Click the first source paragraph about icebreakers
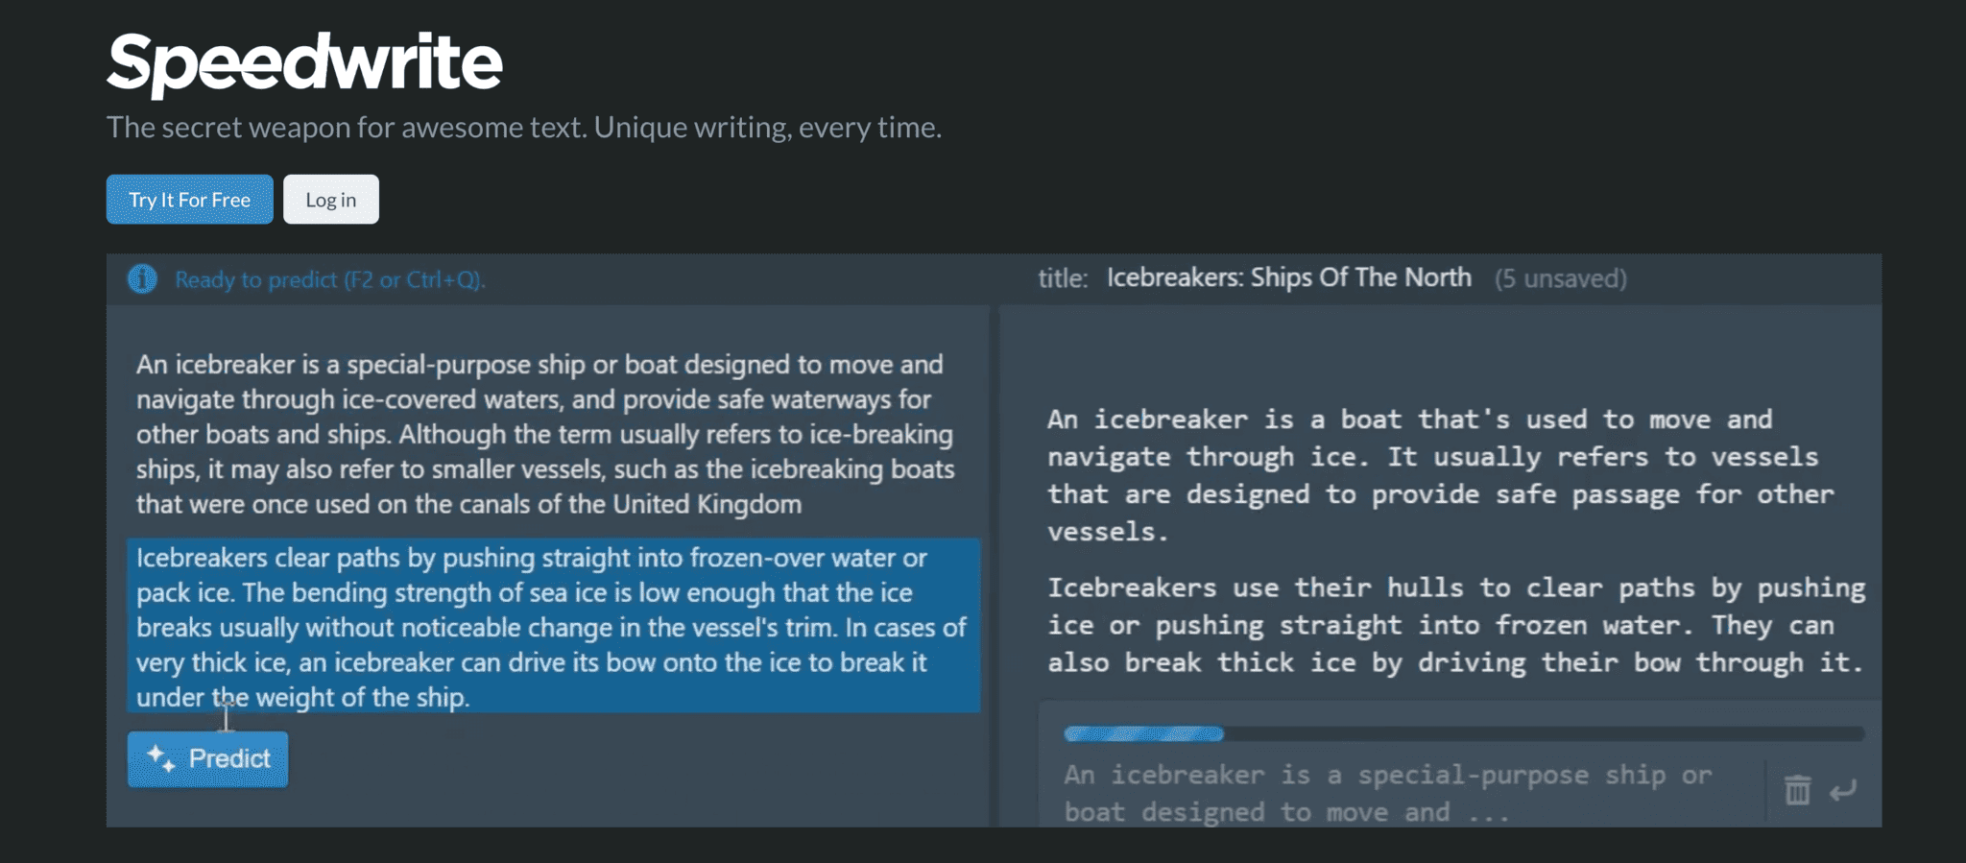 (542, 433)
